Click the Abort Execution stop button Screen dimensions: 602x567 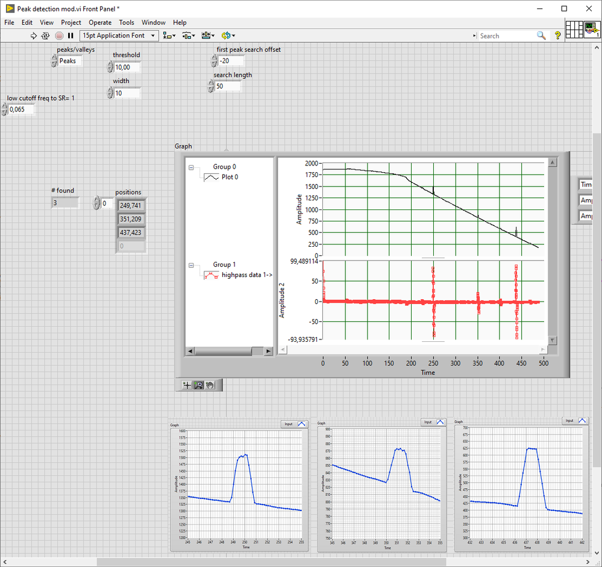click(58, 36)
